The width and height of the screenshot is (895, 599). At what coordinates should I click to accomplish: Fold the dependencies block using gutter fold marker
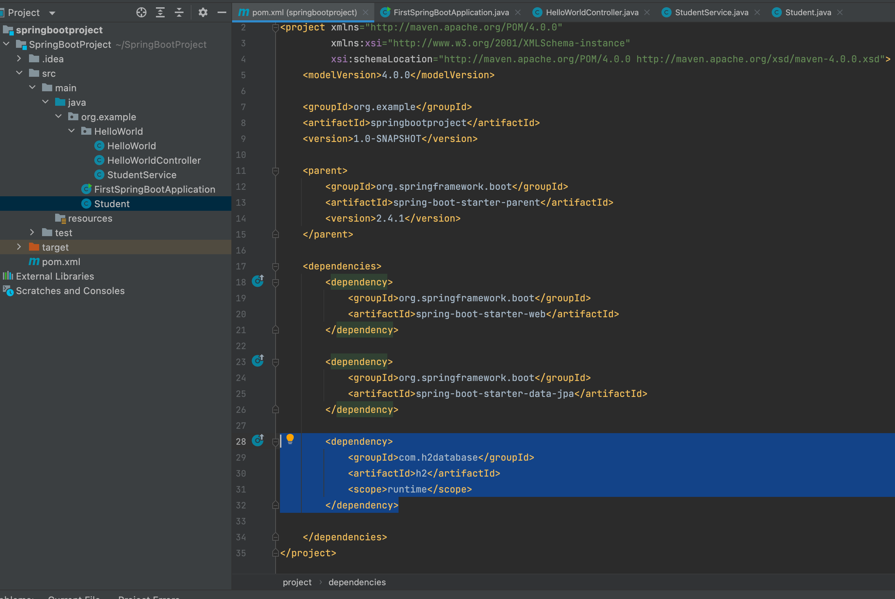[276, 267]
